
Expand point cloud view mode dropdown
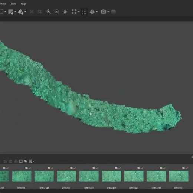point(79,12)
